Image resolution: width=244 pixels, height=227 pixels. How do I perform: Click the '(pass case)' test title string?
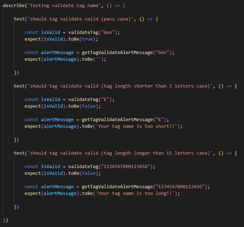pyautogui.click(x=80, y=19)
